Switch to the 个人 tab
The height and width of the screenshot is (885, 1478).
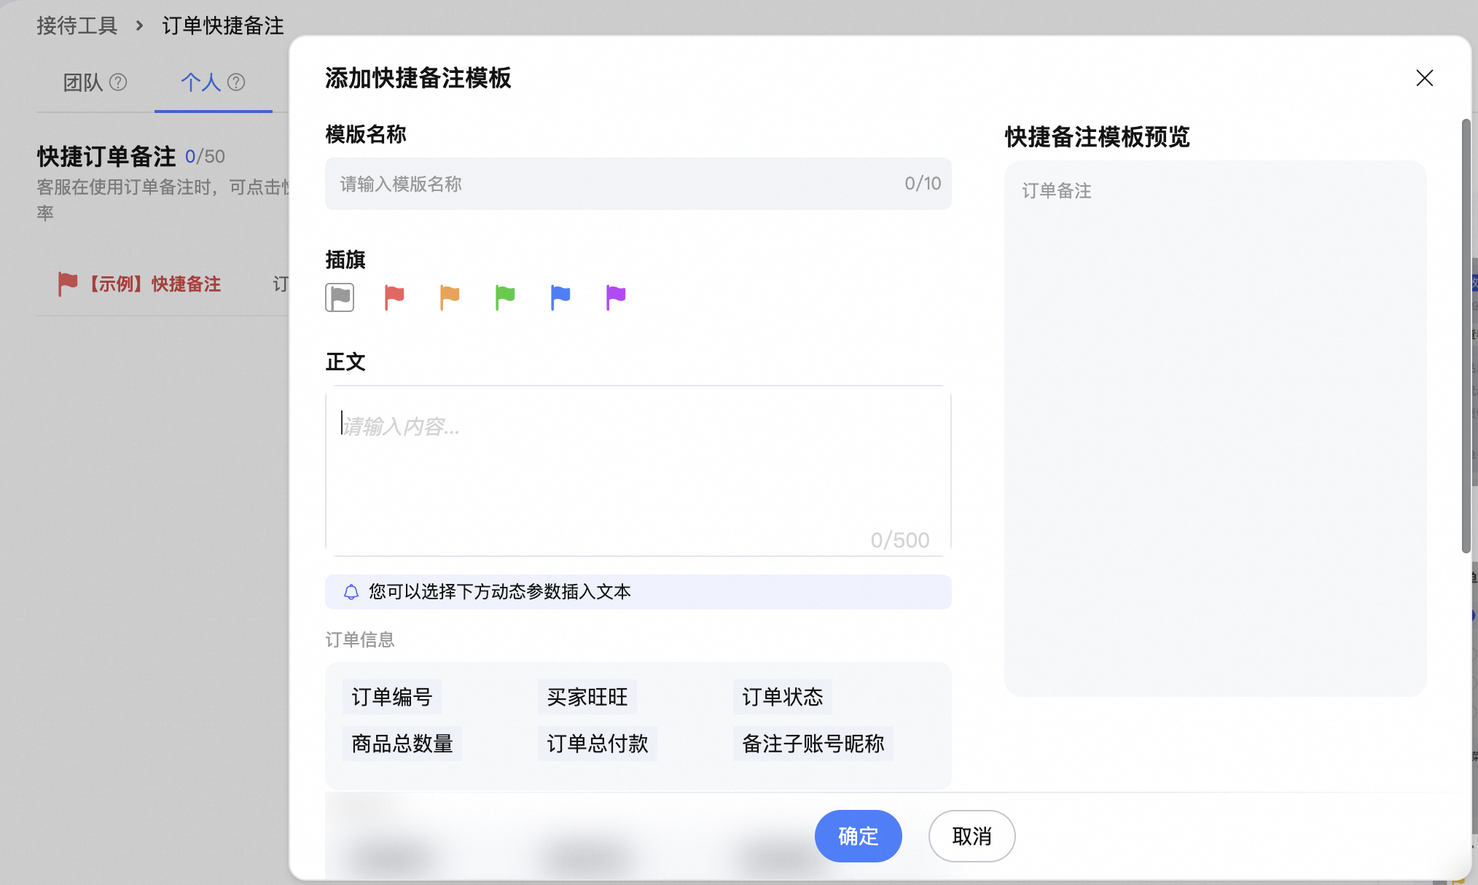pyautogui.click(x=200, y=82)
